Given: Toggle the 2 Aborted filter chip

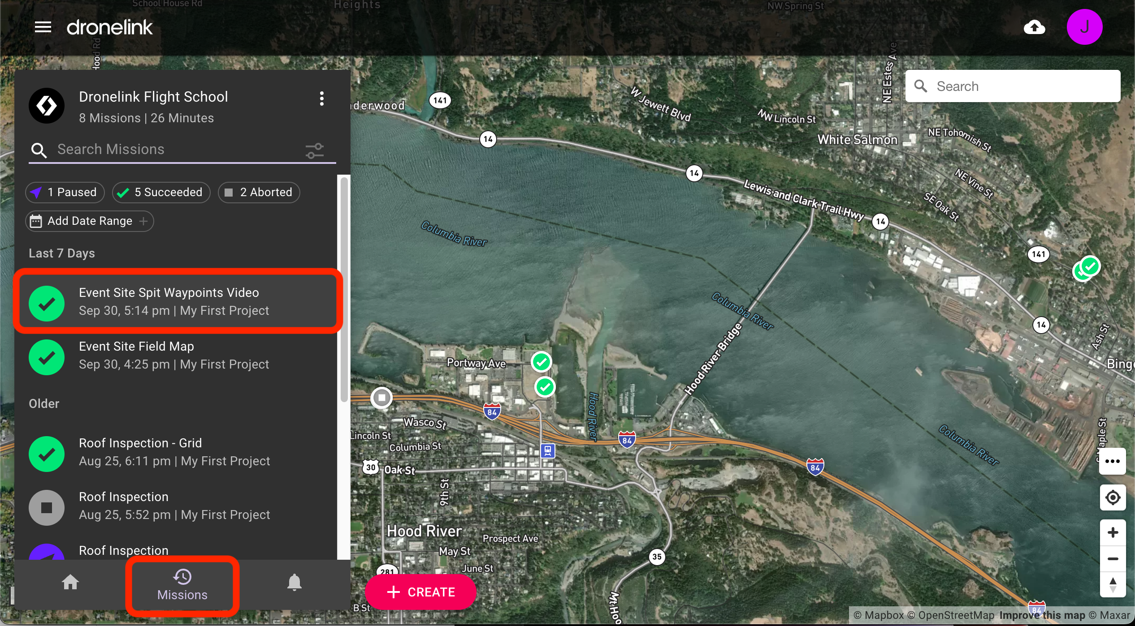Looking at the screenshot, I should 259,193.
